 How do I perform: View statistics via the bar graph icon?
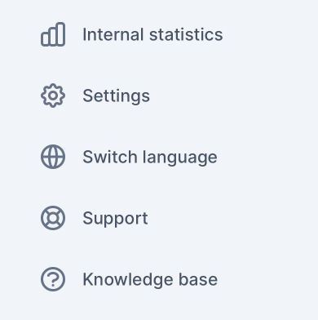[53, 34]
